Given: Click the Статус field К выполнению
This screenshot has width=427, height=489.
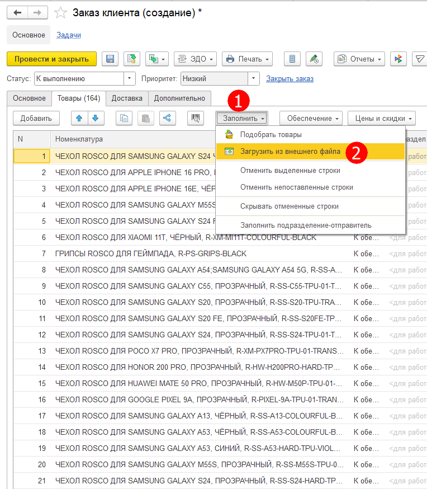Looking at the screenshot, I should point(79,78).
